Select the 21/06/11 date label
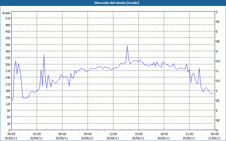The height and width of the screenshot is (141, 226). [214, 138]
